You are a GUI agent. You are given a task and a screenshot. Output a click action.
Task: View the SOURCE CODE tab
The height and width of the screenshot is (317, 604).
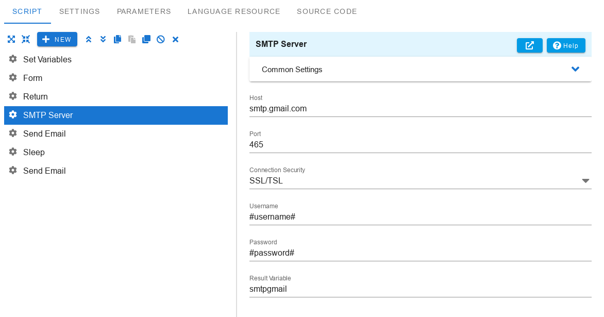[x=327, y=11]
